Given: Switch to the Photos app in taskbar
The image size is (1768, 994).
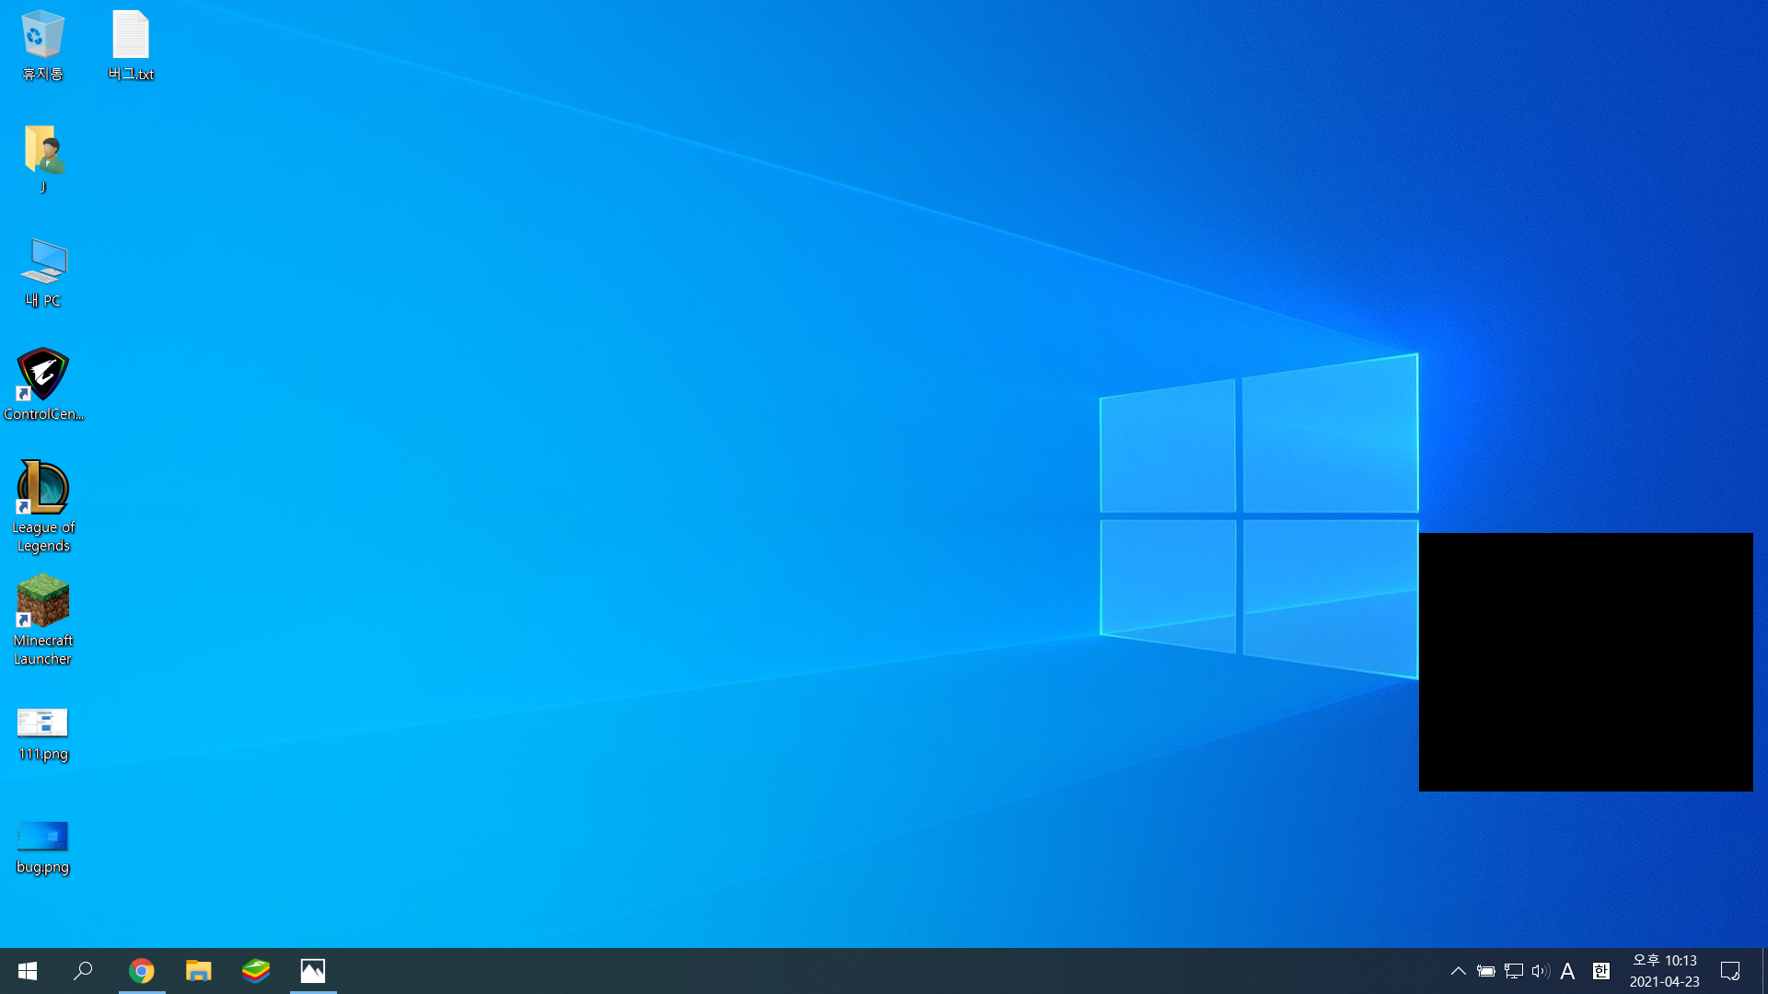Looking at the screenshot, I should tap(313, 971).
